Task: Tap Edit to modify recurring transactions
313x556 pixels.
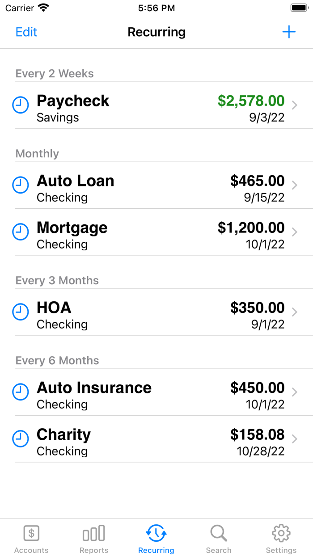Action: click(26, 32)
